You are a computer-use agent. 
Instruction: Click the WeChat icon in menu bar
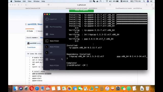point(94,1)
